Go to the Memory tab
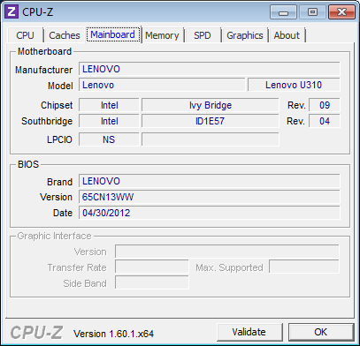 [x=162, y=35]
